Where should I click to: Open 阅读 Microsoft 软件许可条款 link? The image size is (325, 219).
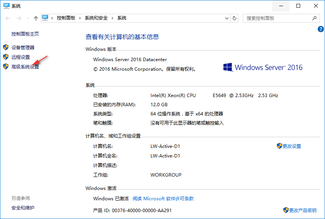[x=163, y=198]
